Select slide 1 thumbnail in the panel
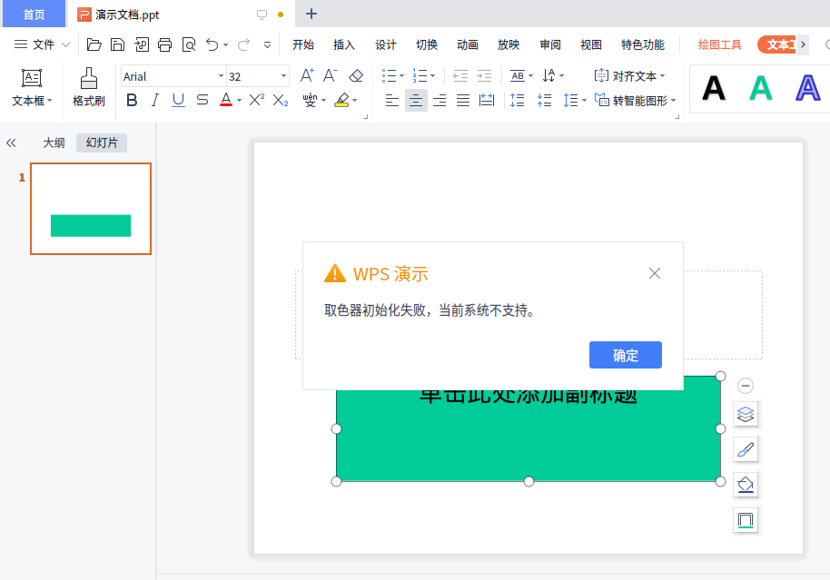This screenshot has height=580, width=830. coord(90,208)
